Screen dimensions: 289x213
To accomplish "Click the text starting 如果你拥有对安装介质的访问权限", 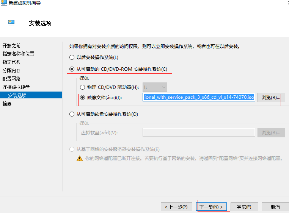I will 155,47.
